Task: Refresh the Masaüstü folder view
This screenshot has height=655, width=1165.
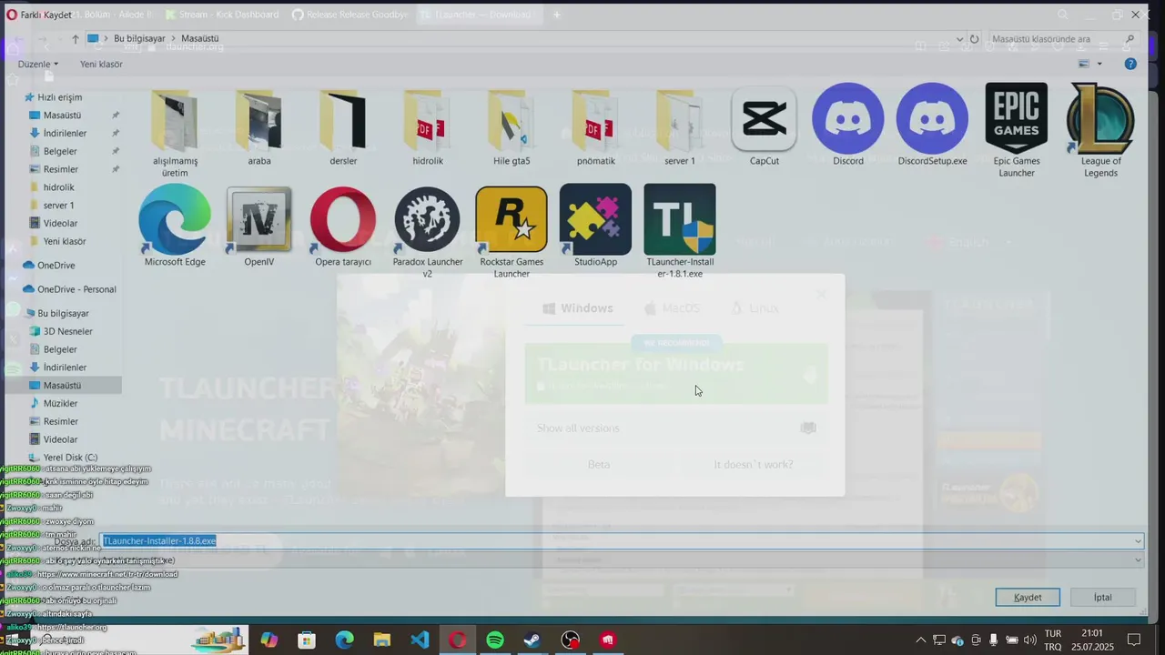Action: click(974, 39)
